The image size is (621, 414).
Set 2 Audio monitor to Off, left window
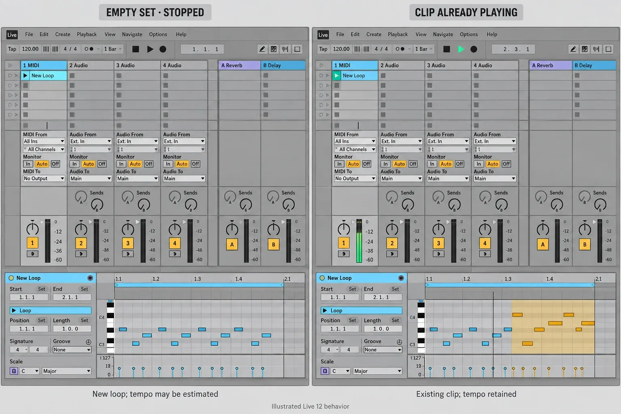pyautogui.click(x=102, y=164)
